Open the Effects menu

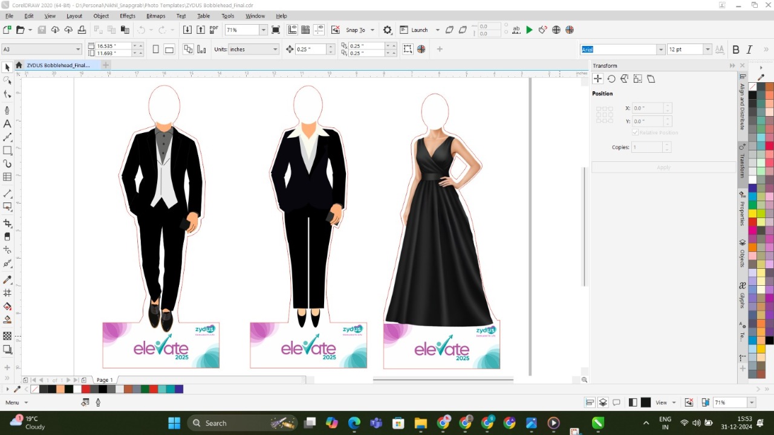128,16
